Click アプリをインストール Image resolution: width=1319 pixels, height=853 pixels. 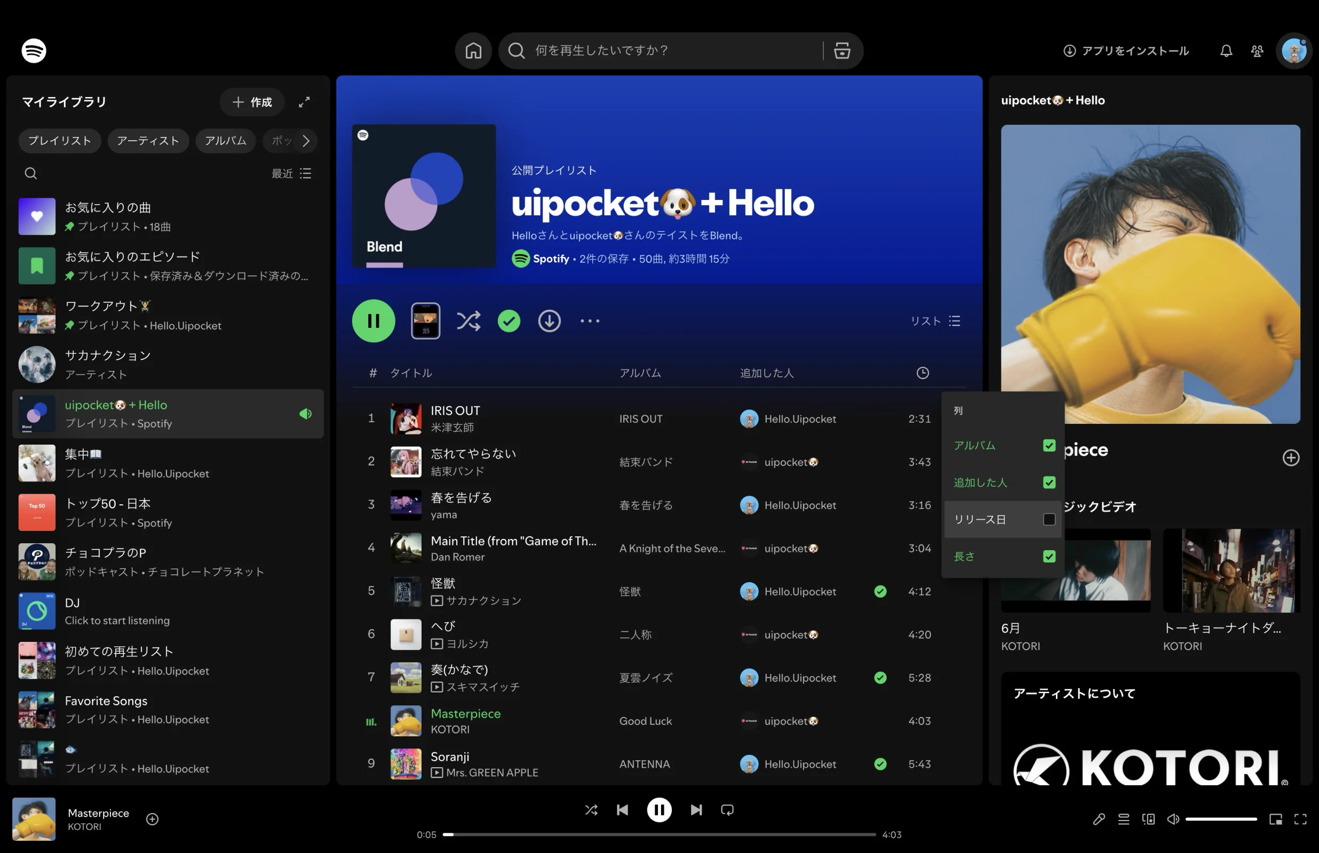(x=1126, y=51)
